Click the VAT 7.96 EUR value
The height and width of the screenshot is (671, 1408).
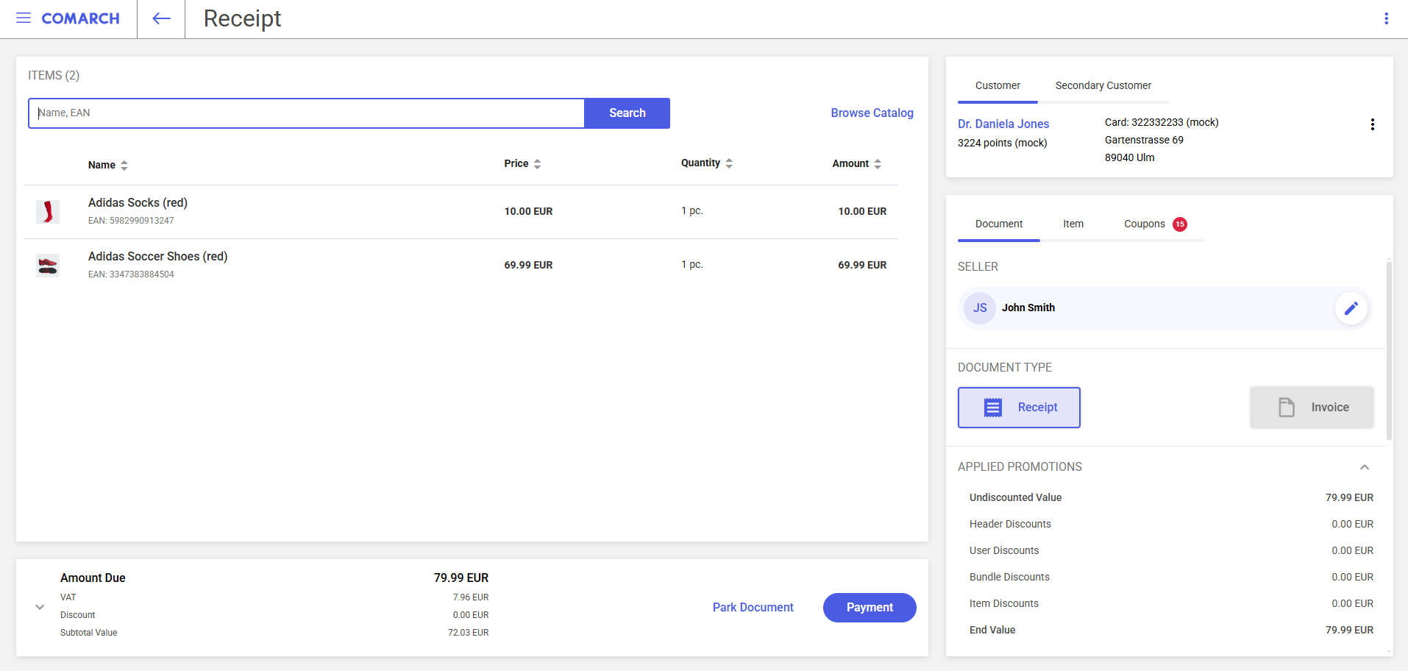click(x=471, y=597)
